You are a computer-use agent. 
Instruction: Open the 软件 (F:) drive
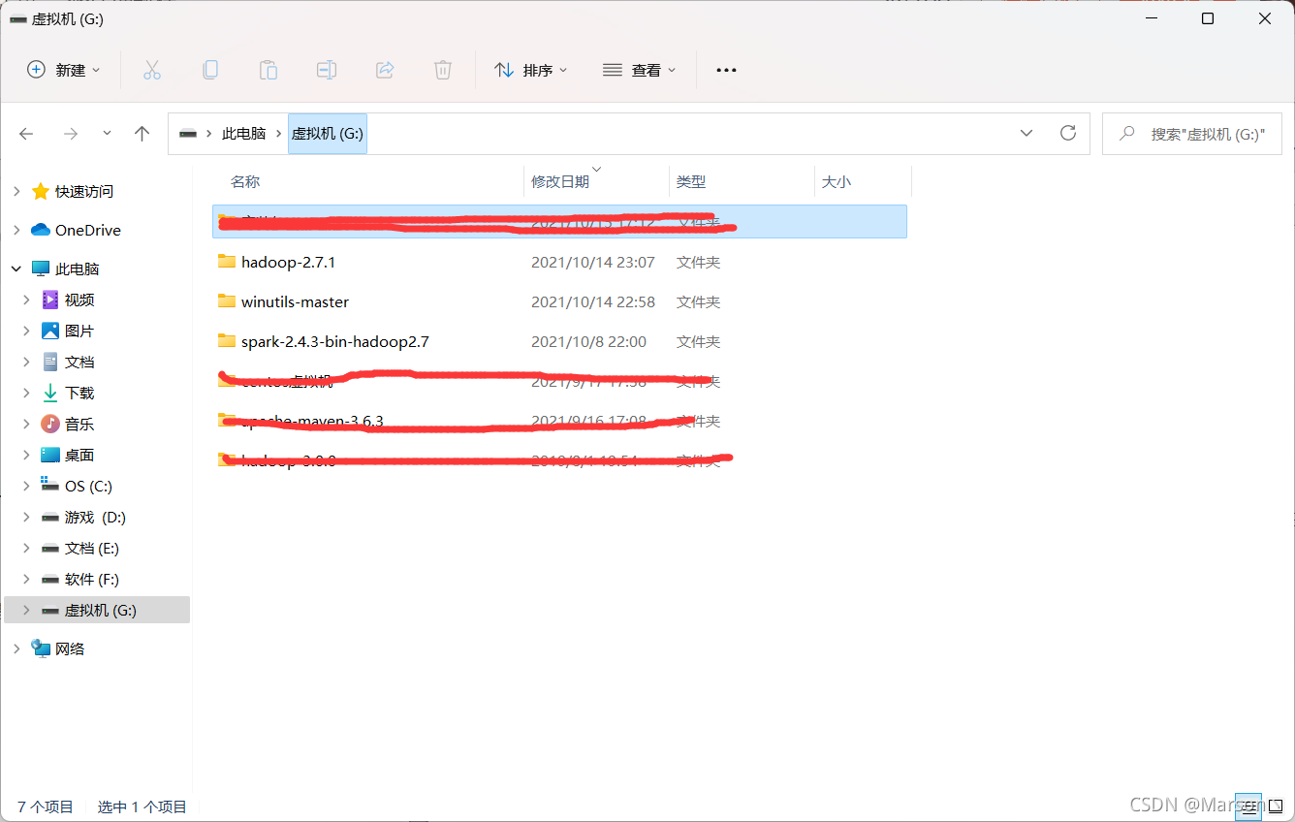pyautogui.click(x=92, y=579)
